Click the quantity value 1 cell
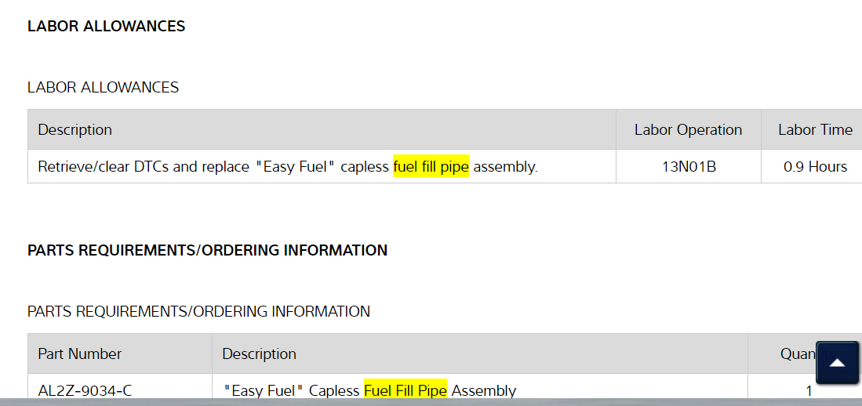 (x=809, y=390)
